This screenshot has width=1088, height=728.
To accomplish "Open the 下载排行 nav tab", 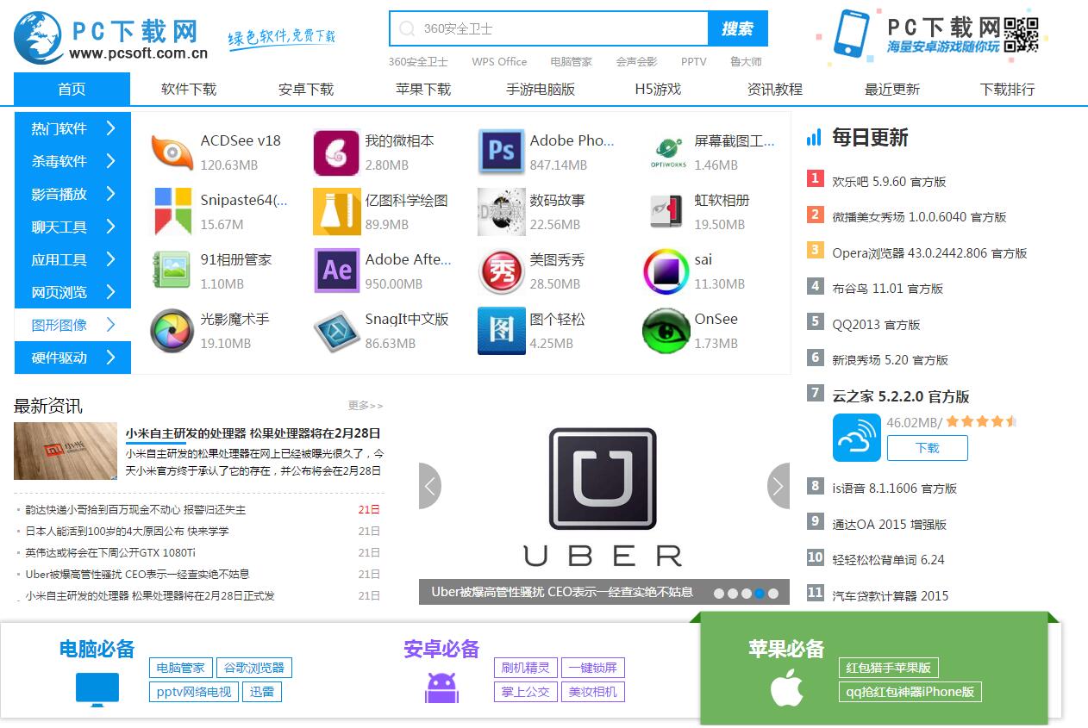I will [1007, 89].
